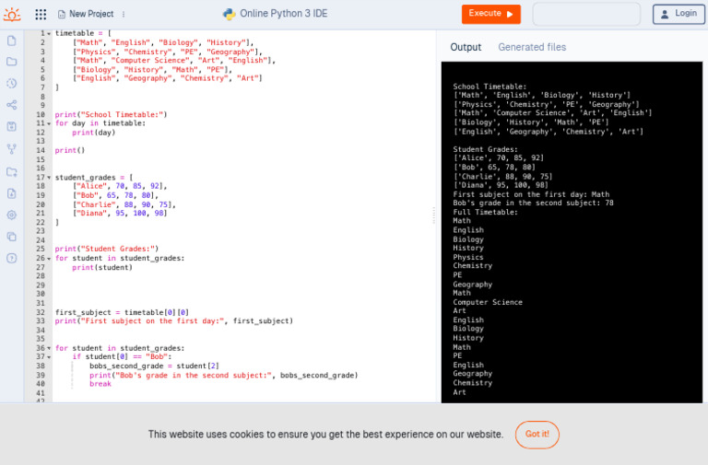Click the new file sidebar icon

12,41
